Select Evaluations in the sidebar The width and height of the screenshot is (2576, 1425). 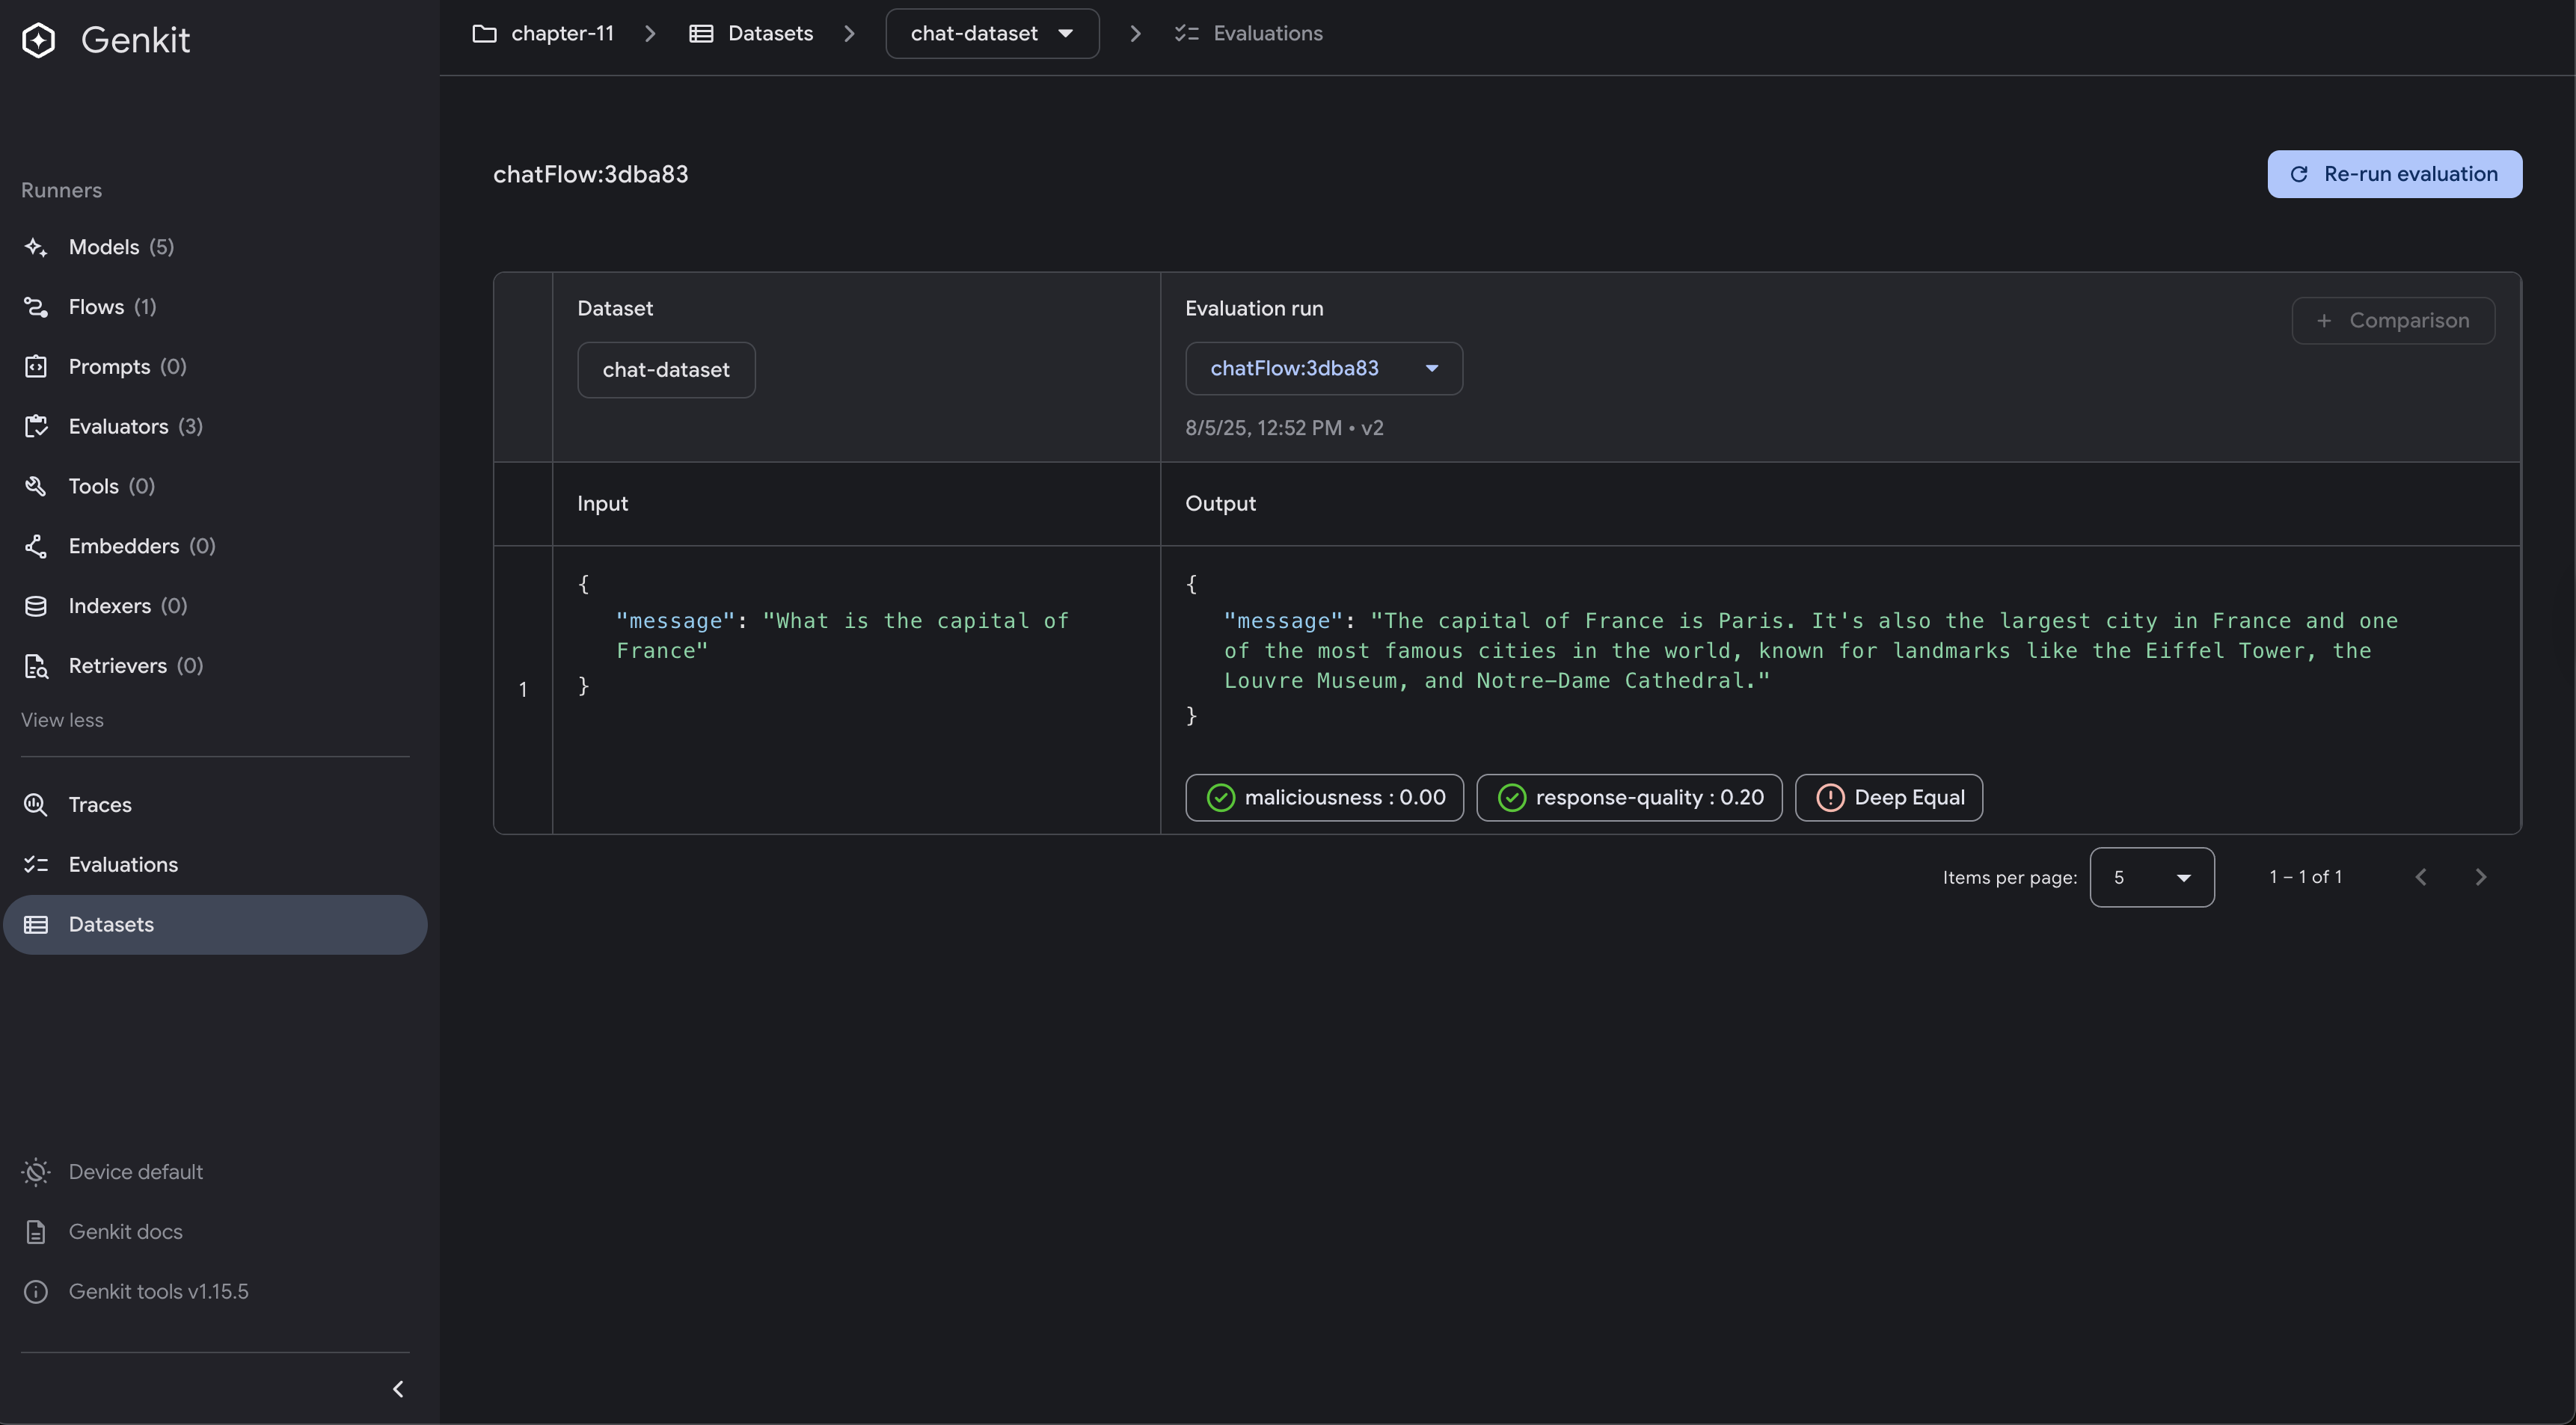point(215,864)
